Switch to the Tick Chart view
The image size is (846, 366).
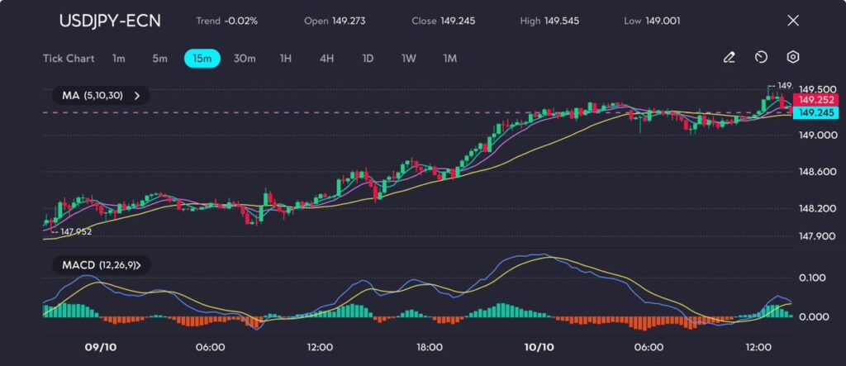point(68,59)
